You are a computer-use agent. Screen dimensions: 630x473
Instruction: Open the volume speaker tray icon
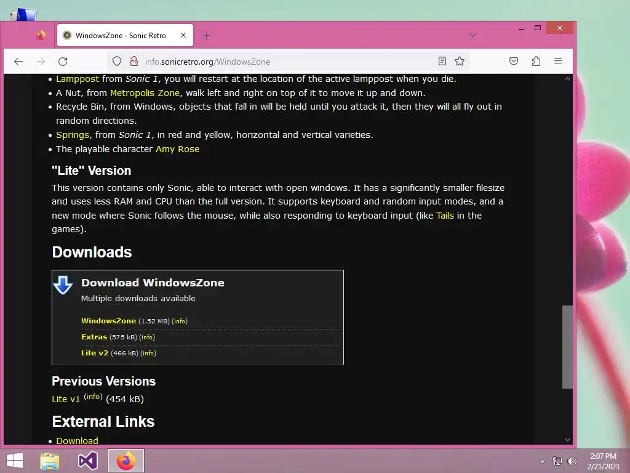click(x=572, y=461)
